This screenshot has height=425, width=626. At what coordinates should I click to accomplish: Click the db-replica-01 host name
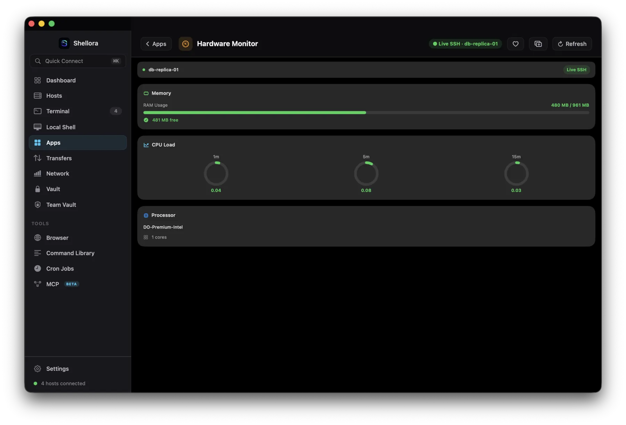pos(163,70)
